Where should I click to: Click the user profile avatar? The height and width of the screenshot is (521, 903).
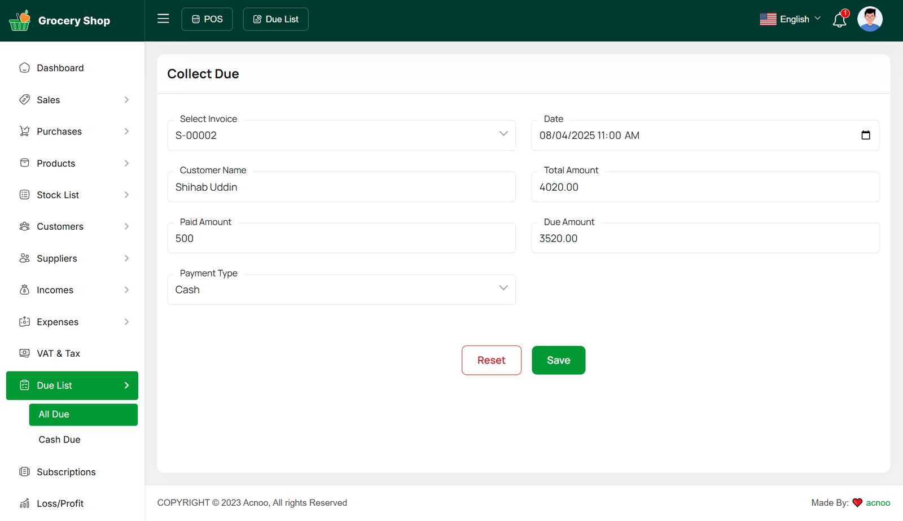pos(869,19)
